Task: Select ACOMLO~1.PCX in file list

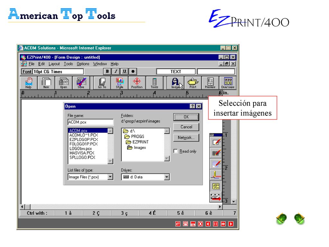Action: point(84,135)
